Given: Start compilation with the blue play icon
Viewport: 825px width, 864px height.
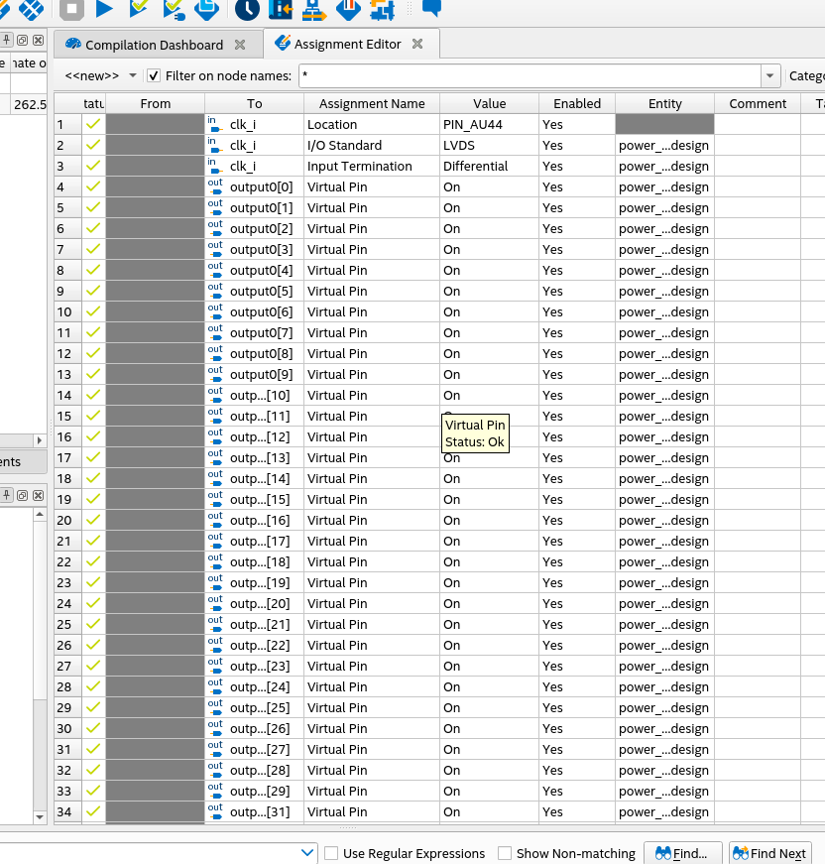Looking at the screenshot, I should click(x=104, y=9).
